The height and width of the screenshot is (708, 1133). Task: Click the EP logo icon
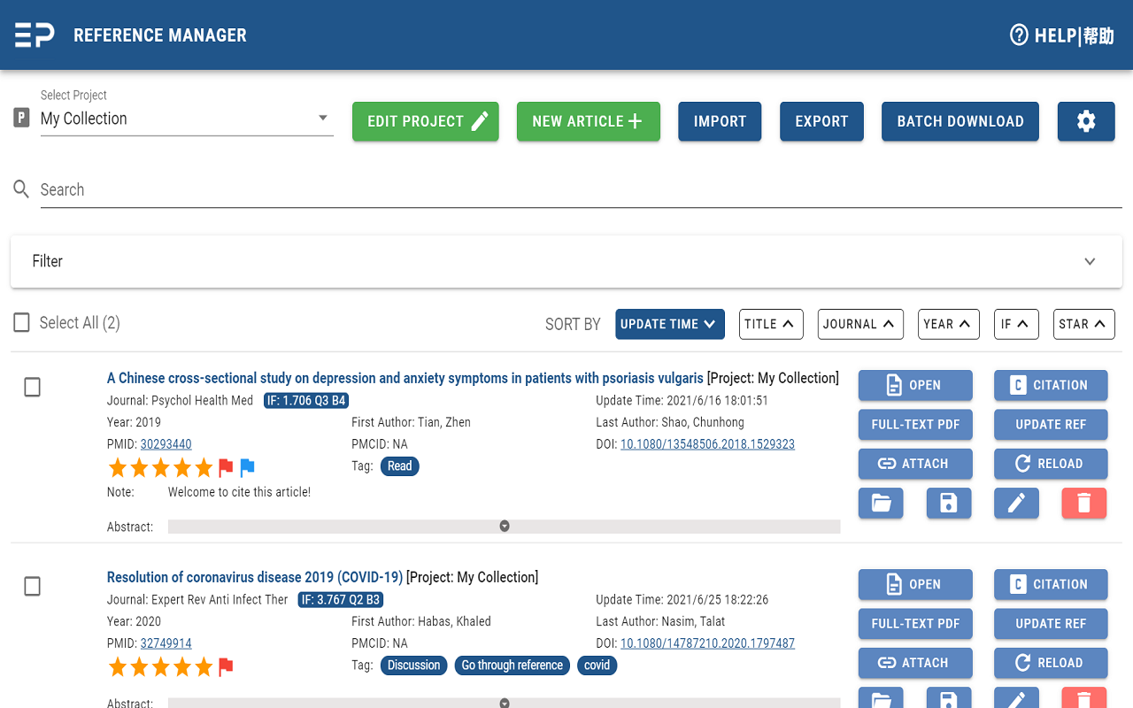[35, 35]
